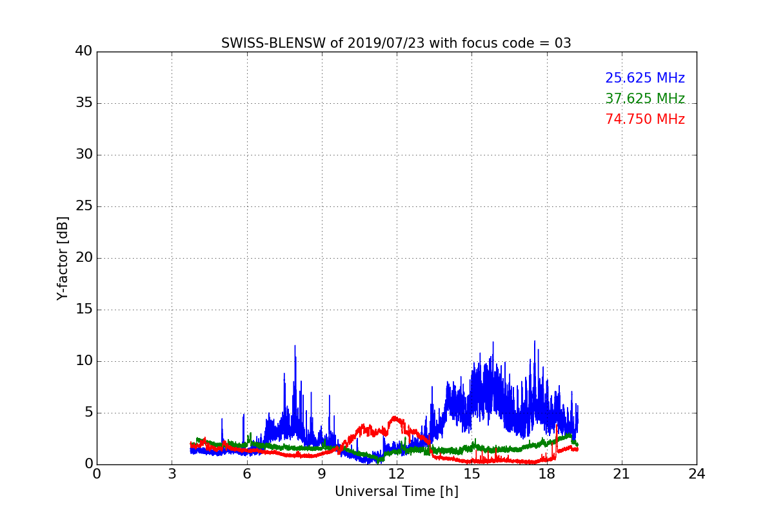
Task: Click y-axis tick label 35
Action: pyautogui.click(x=84, y=103)
